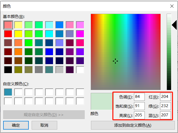178x133 pixels.
Task: Choose the white basic color swatch
Action: [80, 70]
